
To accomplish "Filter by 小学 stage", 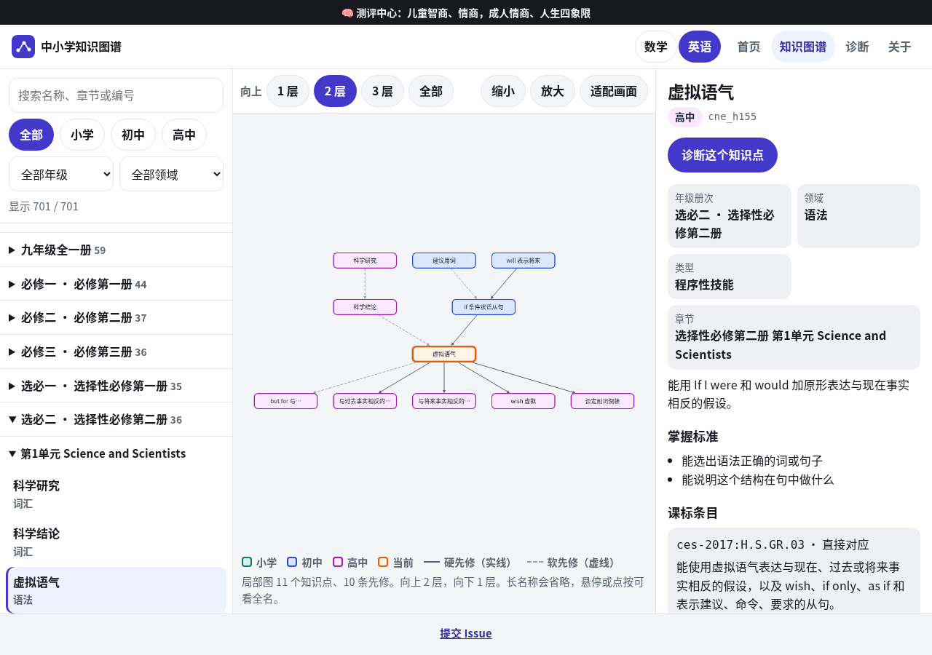I will (82, 135).
